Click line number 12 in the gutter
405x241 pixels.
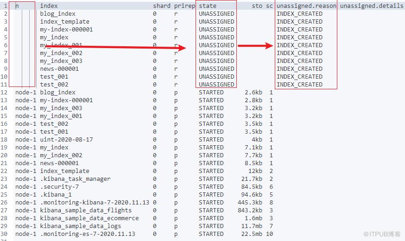(4, 93)
